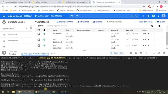Click Open Editor in Cloud Shell
The height and width of the screenshot is (94, 168).
(x=117, y=53)
